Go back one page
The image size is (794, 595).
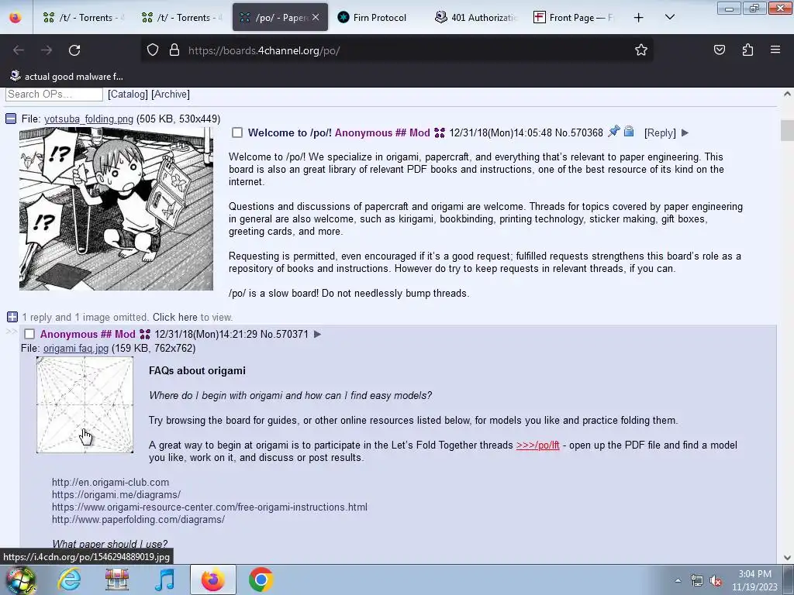tap(19, 50)
